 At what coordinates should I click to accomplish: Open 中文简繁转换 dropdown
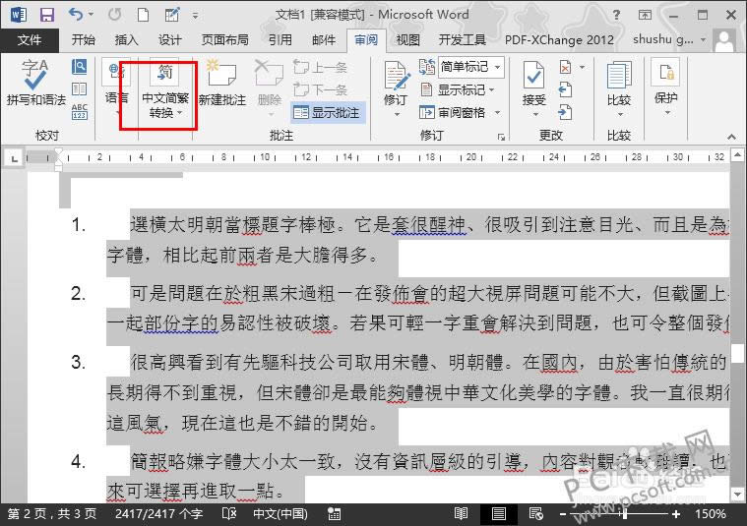[x=165, y=90]
